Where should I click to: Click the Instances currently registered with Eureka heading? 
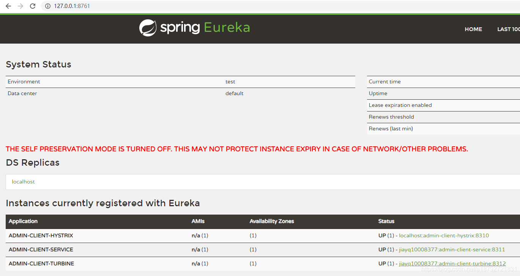[x=103, y=203]
